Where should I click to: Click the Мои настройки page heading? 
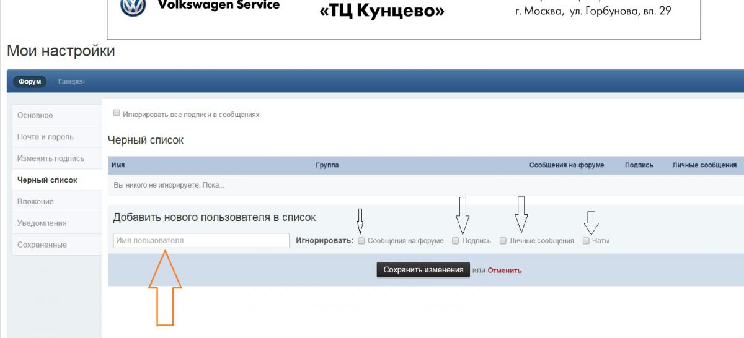coord(61,51)
